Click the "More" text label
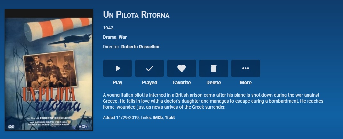 pyautogui.click(x=246, y=82)
